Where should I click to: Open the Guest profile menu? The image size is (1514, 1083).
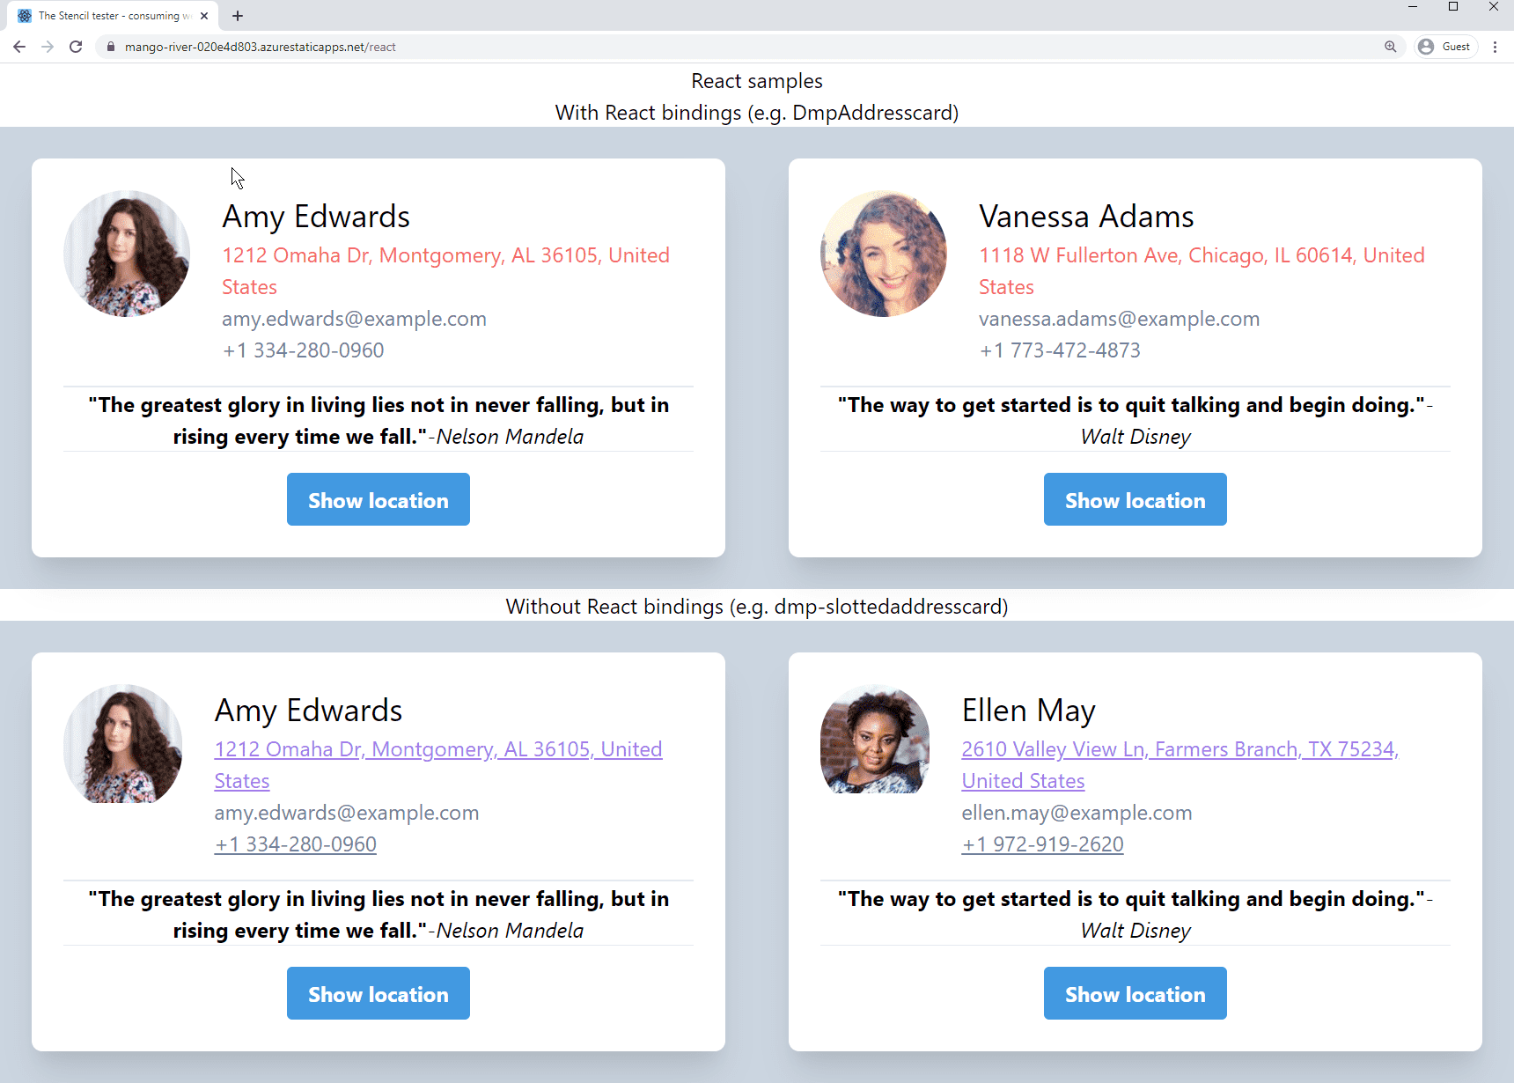pyautogui.click(x=1445, y=47)
